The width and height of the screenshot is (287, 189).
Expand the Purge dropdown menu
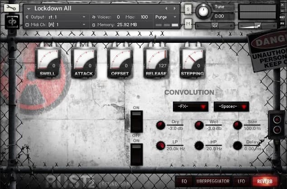click(166, 17)
